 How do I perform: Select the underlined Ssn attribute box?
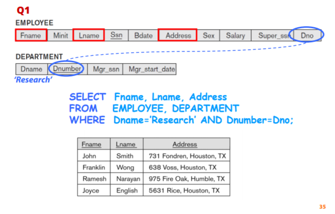[x=116, y=35]
